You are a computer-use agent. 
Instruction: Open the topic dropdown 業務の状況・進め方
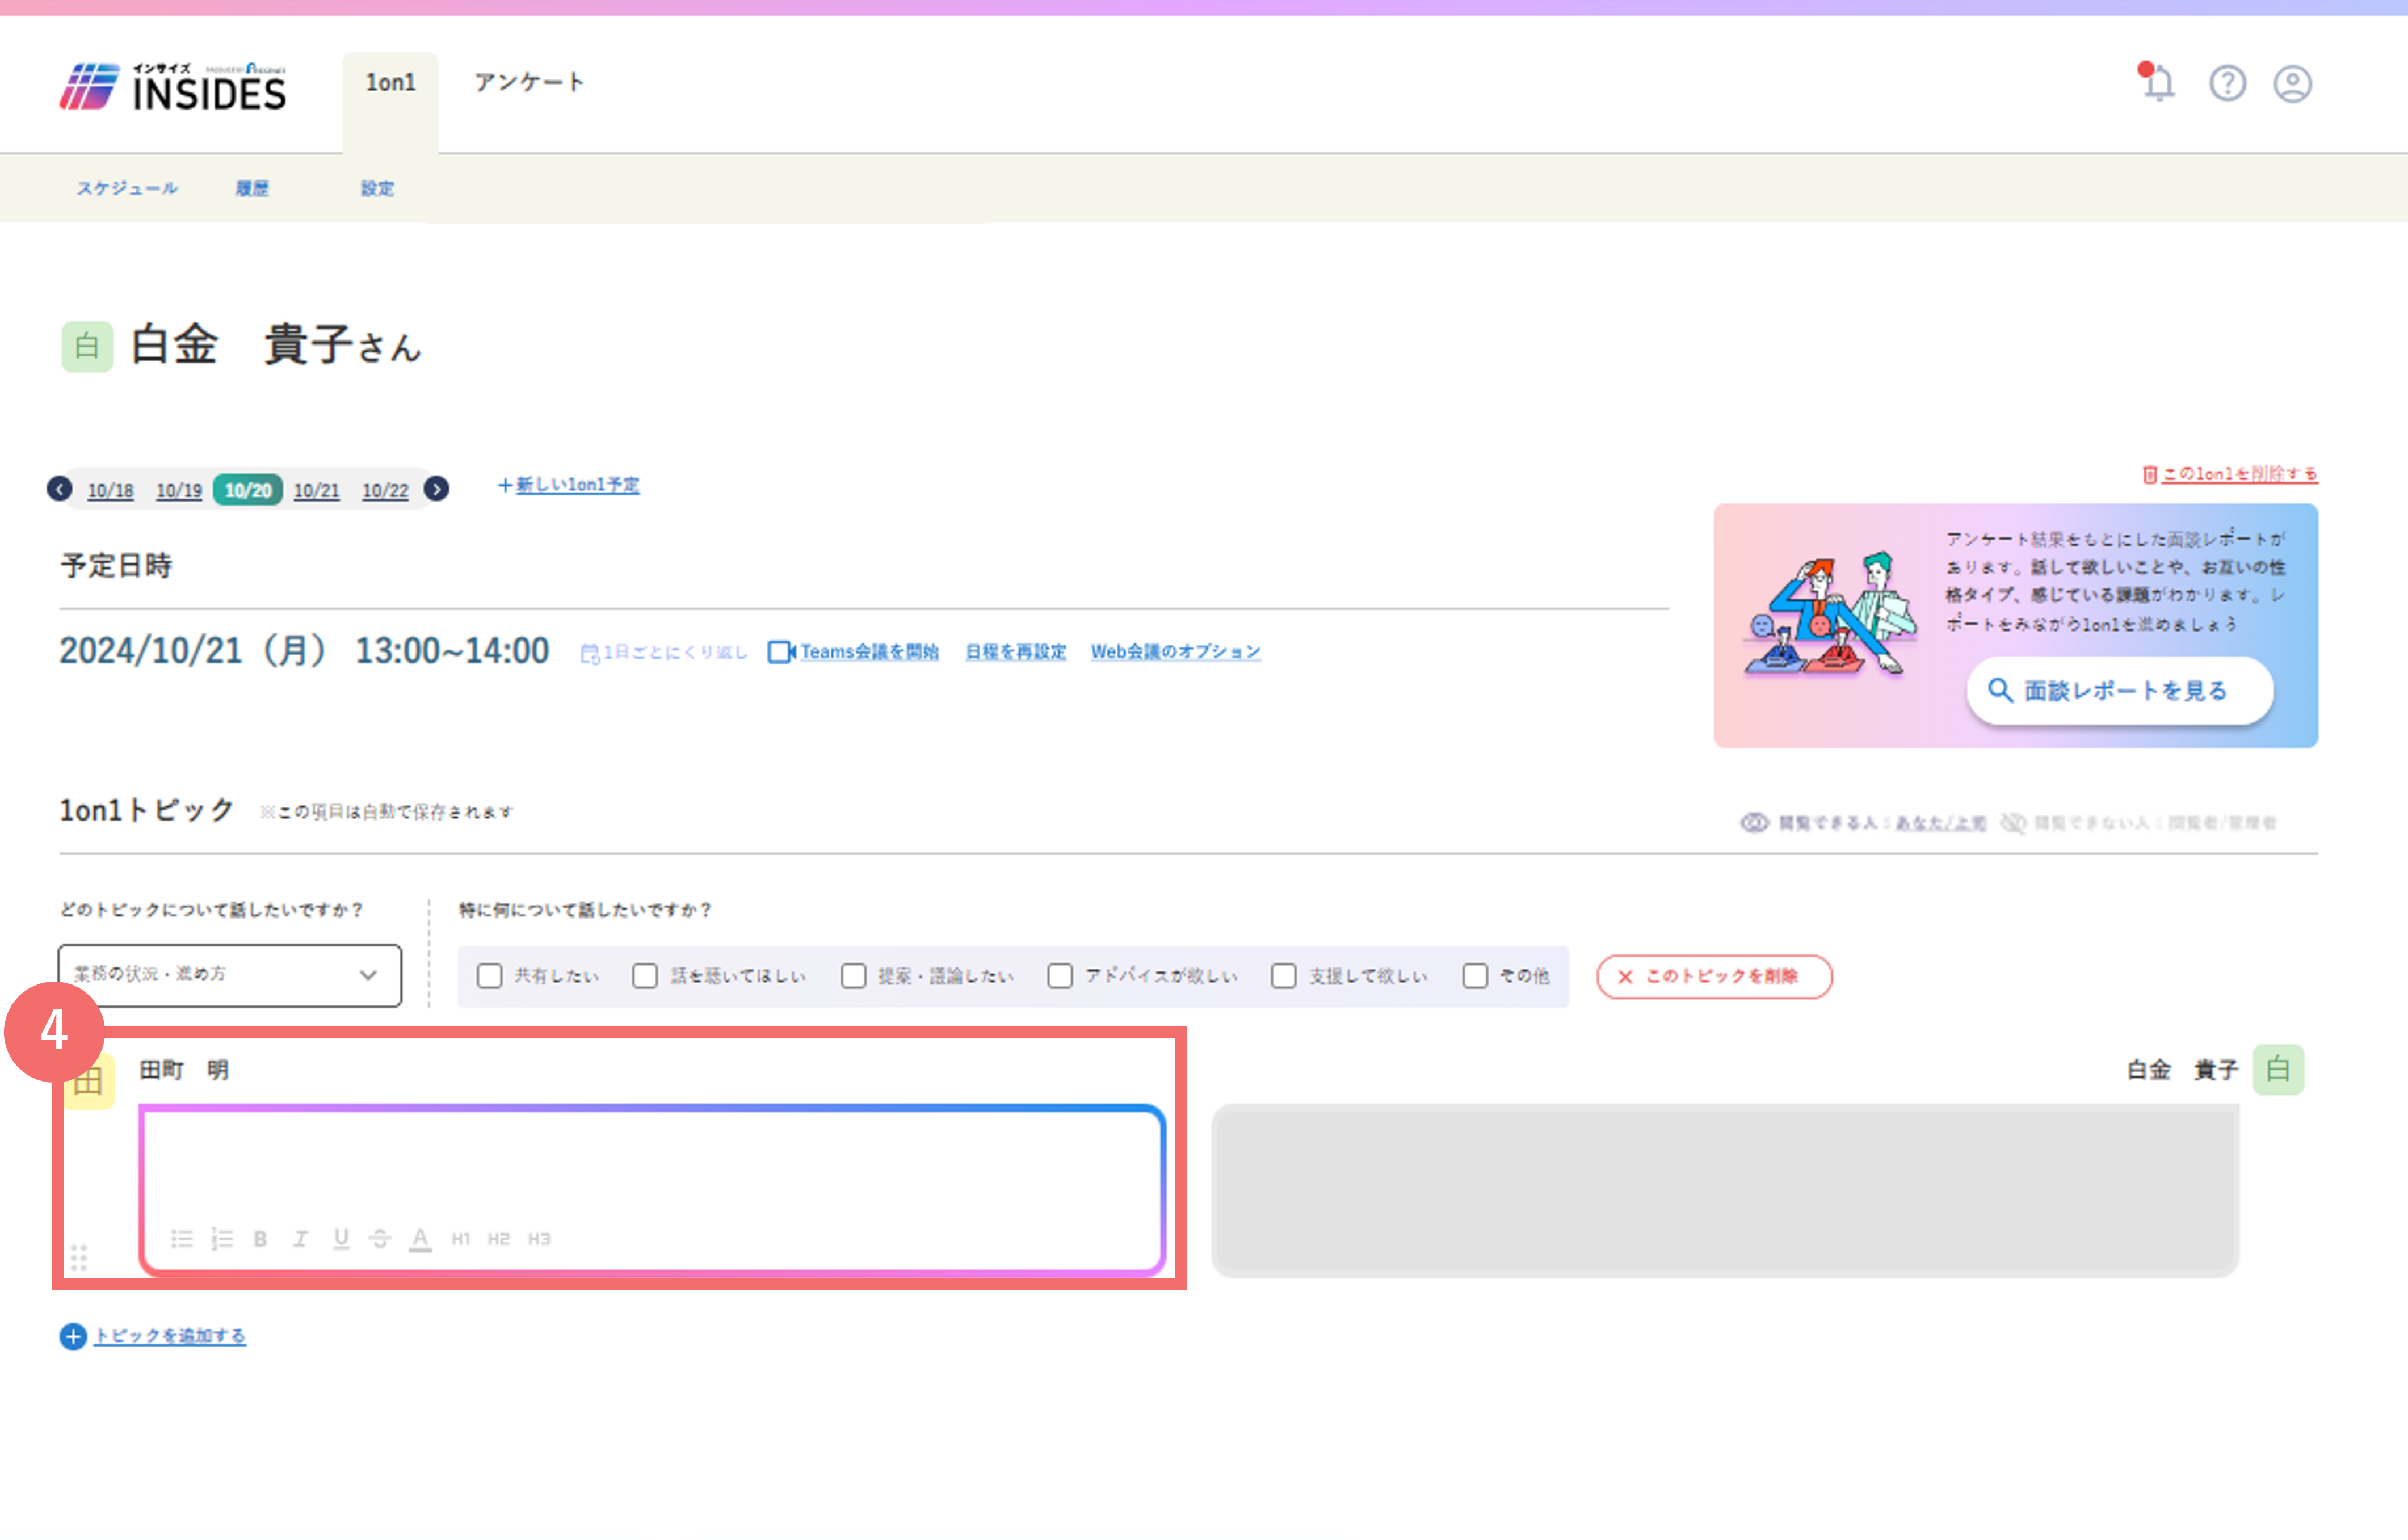tap(230, 975)
